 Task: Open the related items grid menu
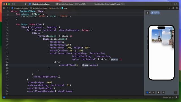[x=4, y=8]
